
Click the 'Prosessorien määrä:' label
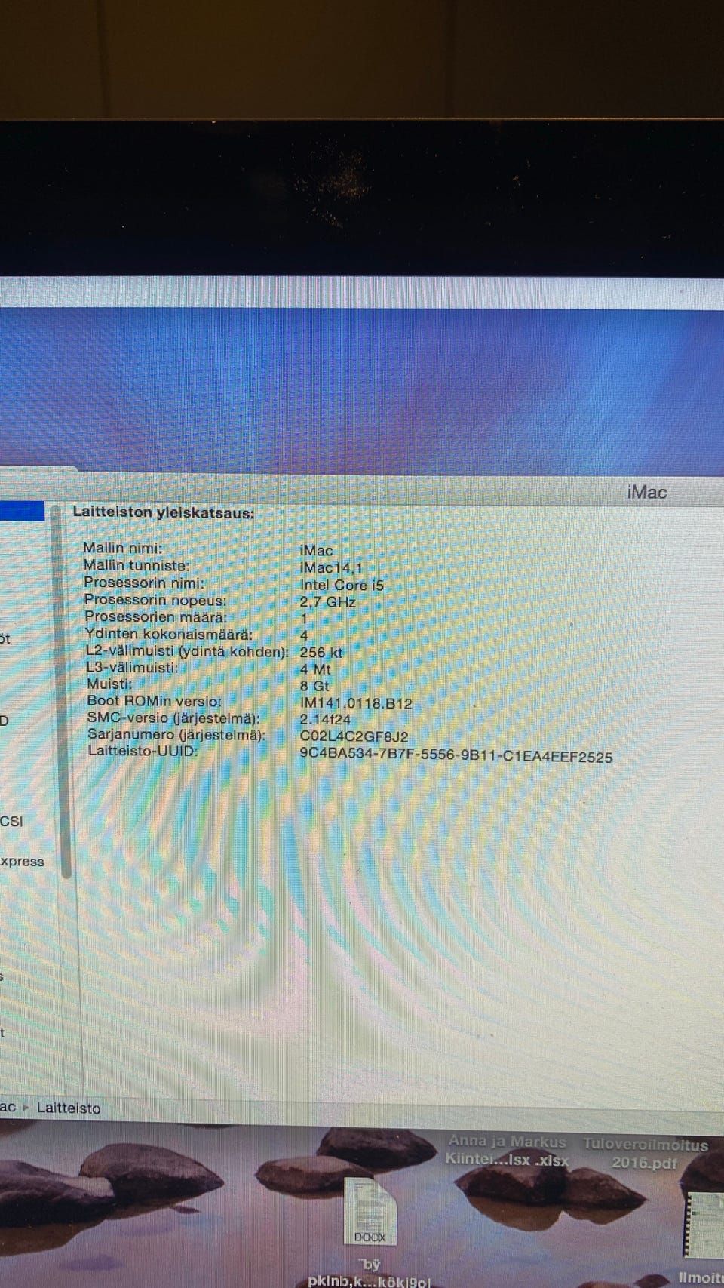click(x=155, y=616)
